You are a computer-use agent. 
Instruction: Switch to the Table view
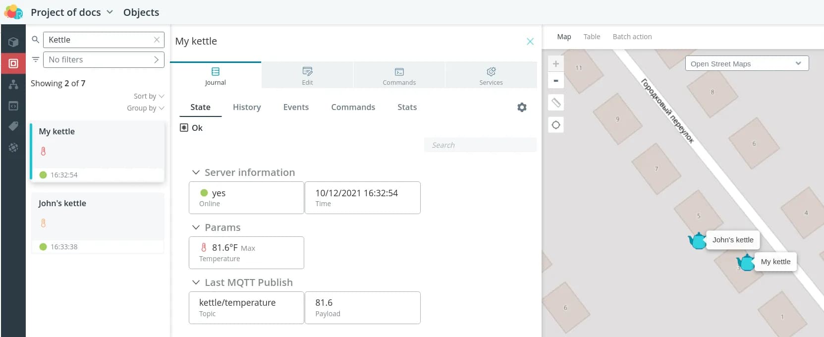pos(592,37)
